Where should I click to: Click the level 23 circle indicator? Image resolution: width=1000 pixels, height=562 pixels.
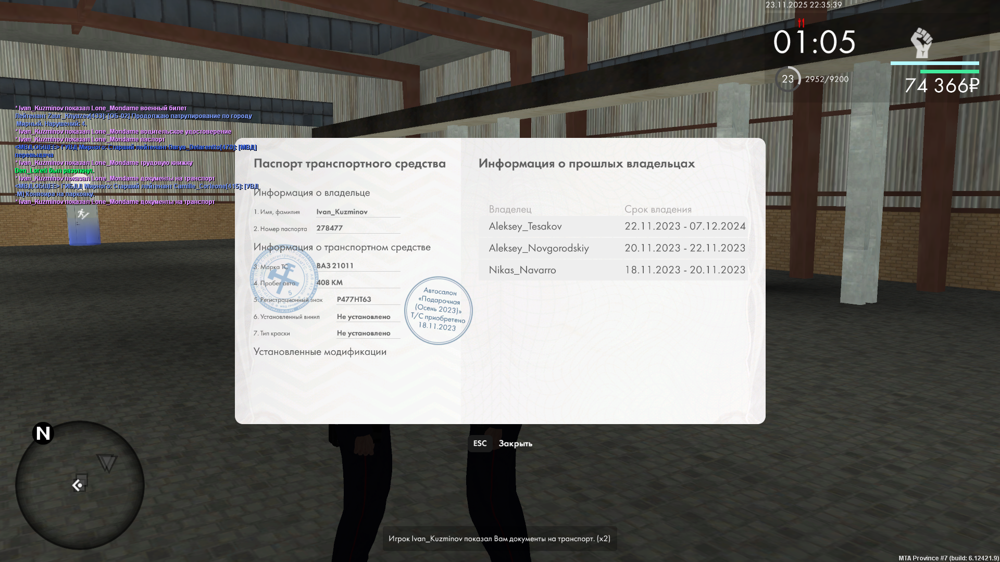click(x=787, y=79)
